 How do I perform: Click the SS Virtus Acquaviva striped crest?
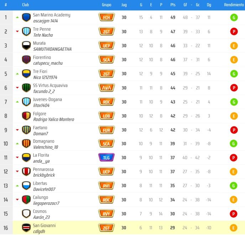(26, 88)
